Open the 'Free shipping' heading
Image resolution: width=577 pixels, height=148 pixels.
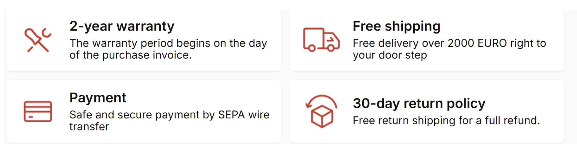click(396, 26)
